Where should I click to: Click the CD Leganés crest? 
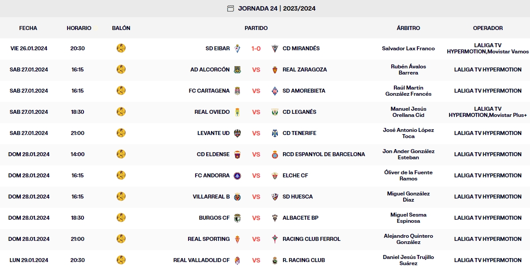tap(275, 112)
